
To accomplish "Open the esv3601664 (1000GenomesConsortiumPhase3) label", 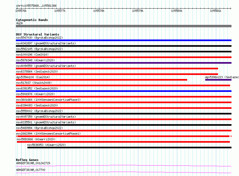I will click(48, 100).
